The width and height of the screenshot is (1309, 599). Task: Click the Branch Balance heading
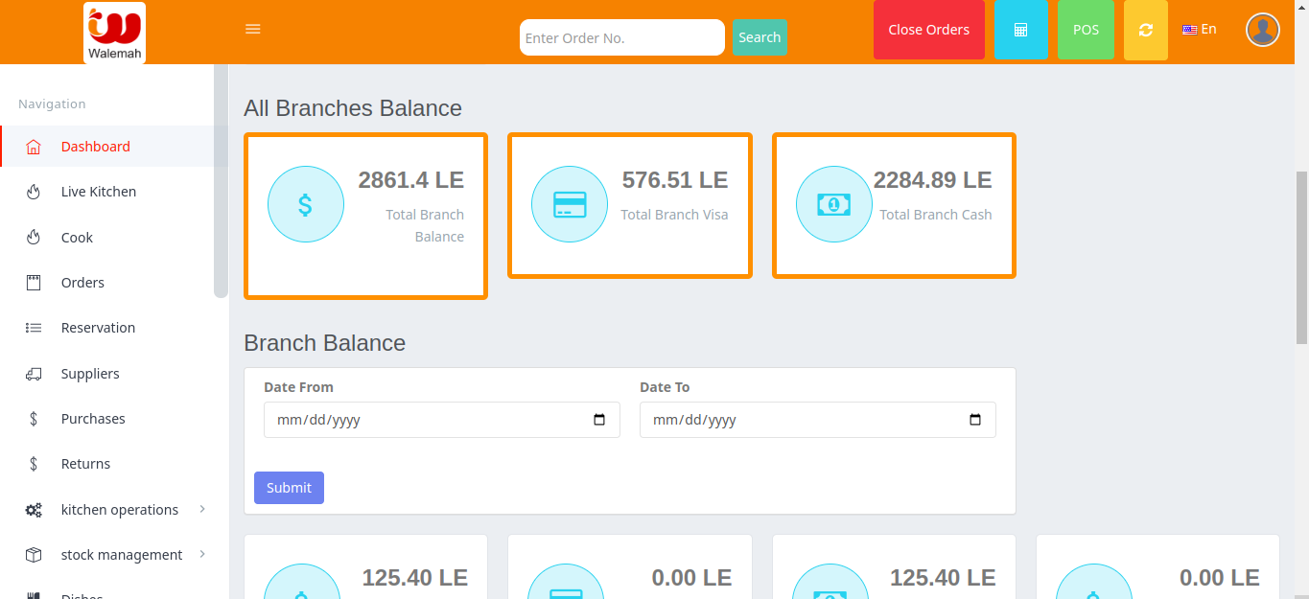324,343
